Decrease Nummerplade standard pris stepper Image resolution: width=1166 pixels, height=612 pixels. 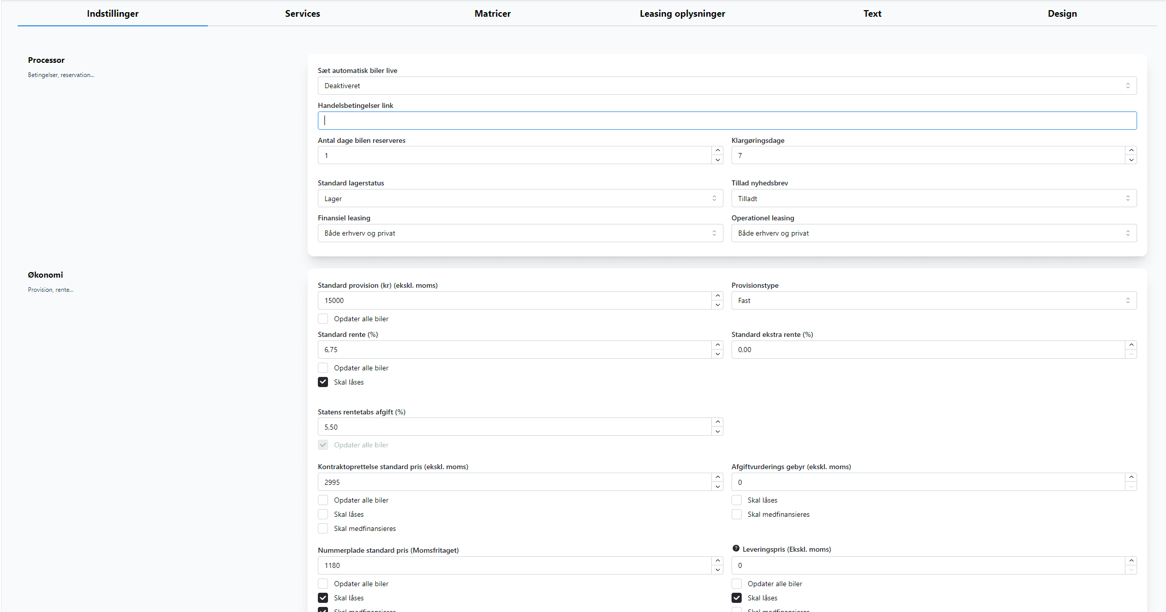(x=717, y=570)
